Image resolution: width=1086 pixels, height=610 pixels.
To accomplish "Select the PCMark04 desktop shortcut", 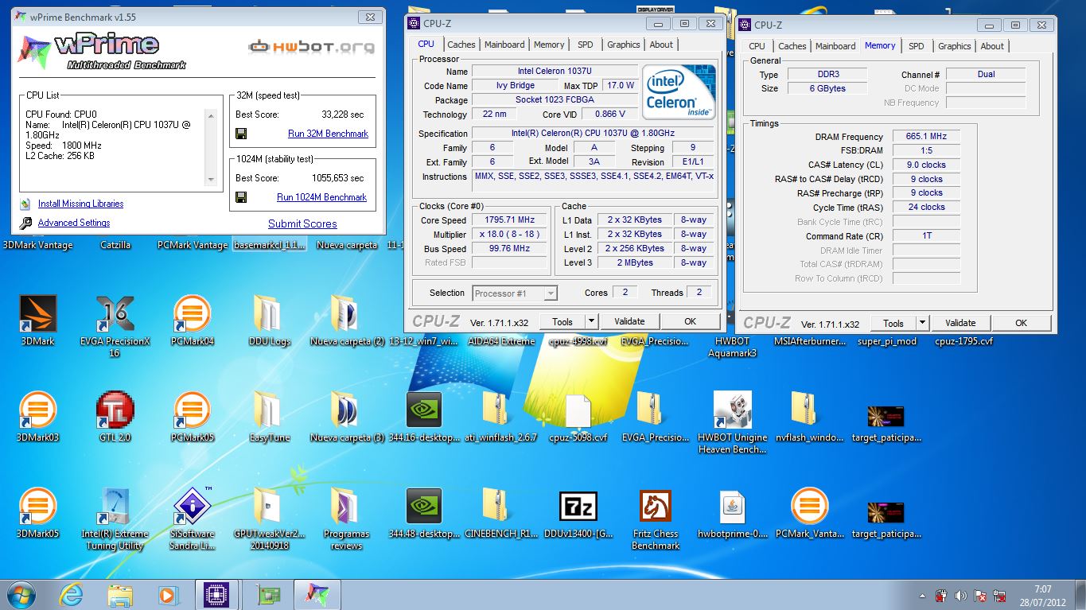I will click(192, 314).
